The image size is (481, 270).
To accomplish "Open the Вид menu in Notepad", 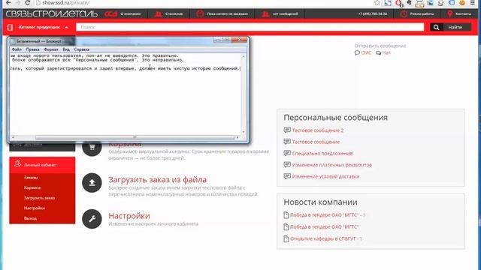I will pos(66,49).
